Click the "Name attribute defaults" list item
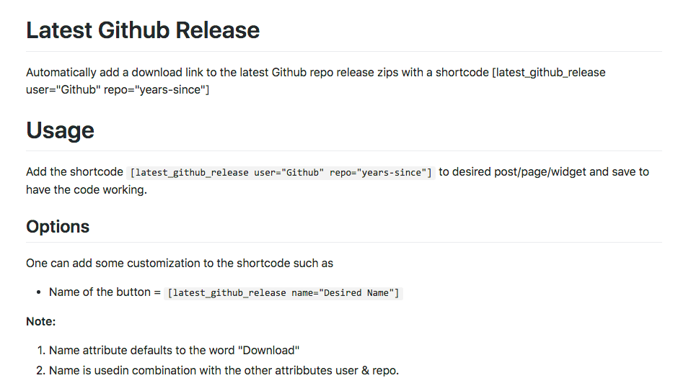The image size is (691, 391). click(173, 351)
